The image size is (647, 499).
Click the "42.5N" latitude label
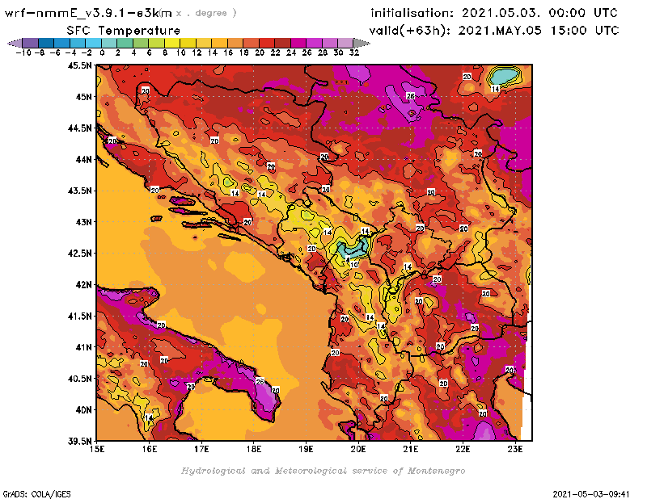(79, 254)
